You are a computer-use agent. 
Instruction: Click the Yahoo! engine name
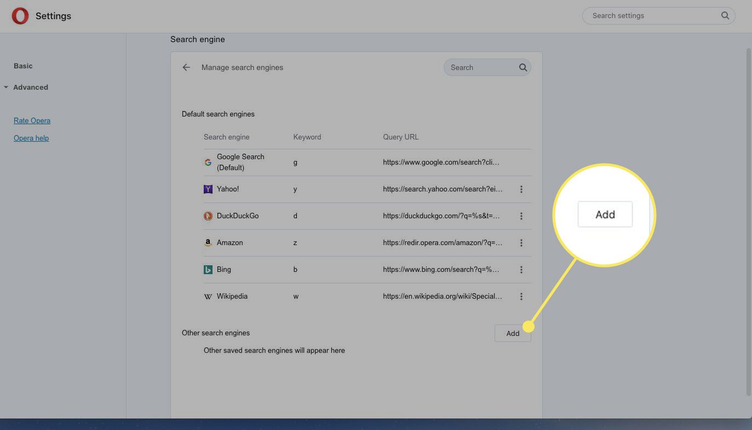(x=228, y=189)
